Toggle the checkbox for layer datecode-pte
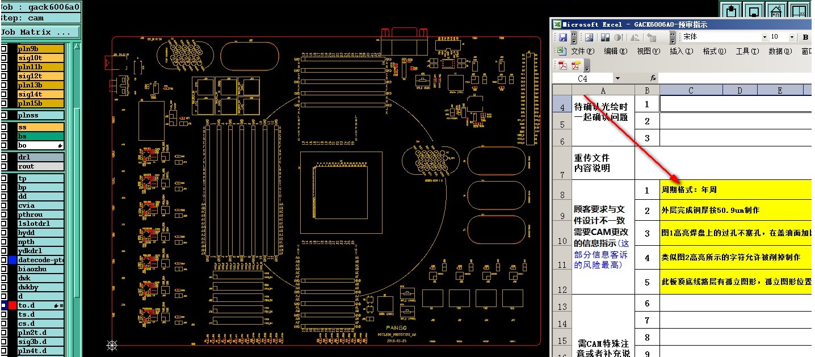Screen dimensions: 815x357 (3, 260)
